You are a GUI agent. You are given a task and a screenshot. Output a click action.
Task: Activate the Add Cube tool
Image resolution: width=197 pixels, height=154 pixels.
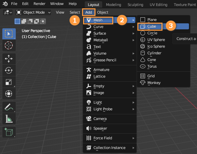tap(9, 132)
